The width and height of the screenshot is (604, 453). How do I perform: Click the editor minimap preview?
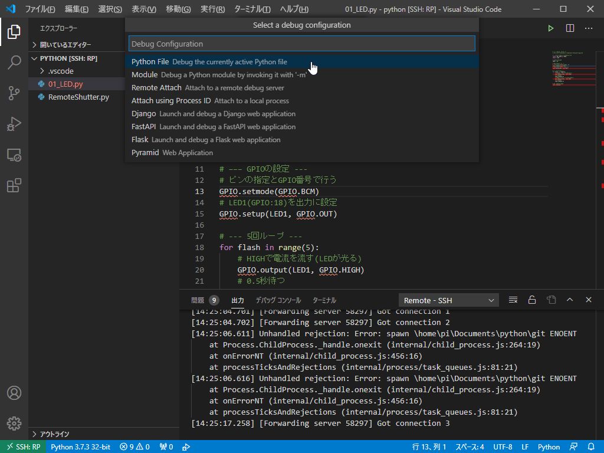tap(573, 68)
